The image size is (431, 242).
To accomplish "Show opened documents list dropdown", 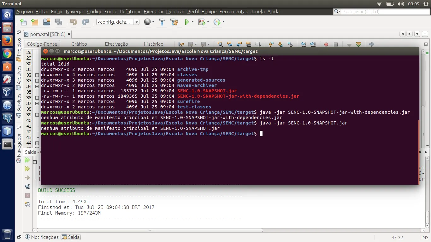I will click(417, 34).
